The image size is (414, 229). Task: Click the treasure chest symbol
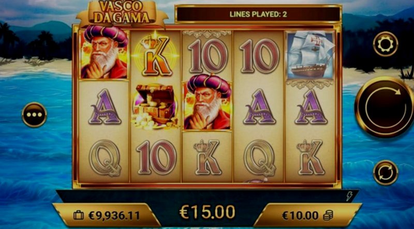(x=155, y=106)
